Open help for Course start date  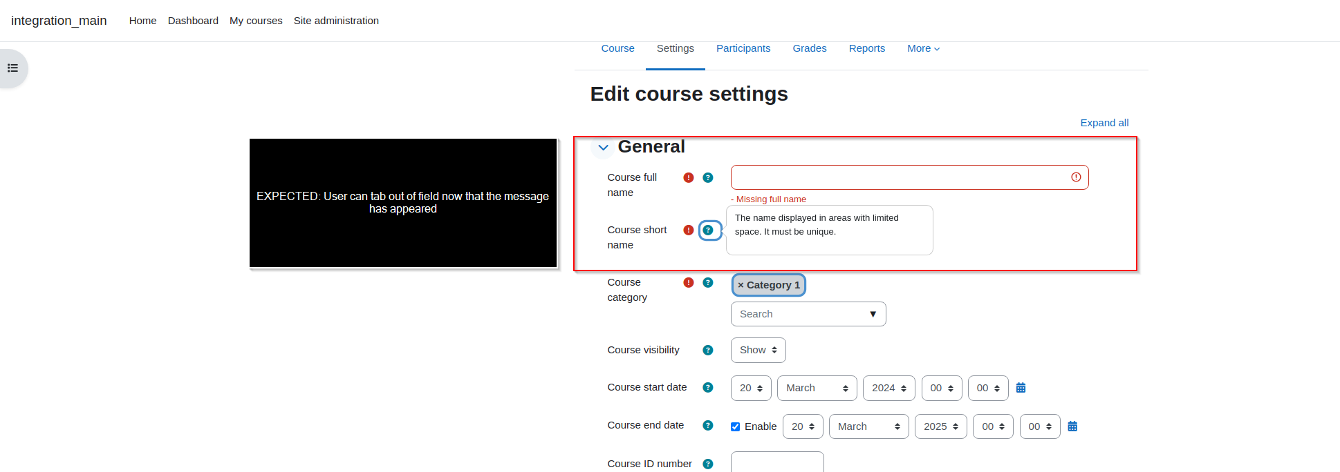coord(708,387)
